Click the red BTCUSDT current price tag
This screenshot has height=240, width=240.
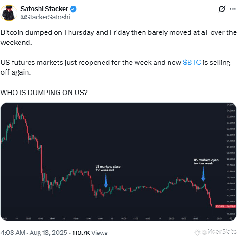click(226, 206)
